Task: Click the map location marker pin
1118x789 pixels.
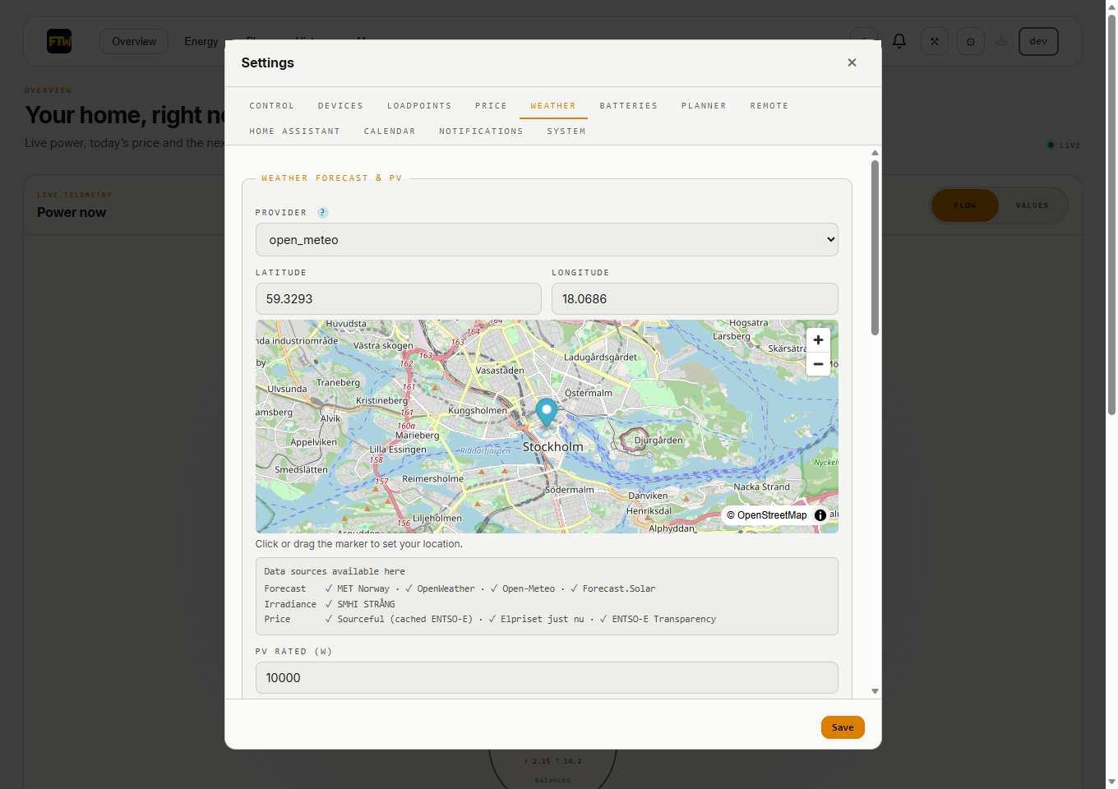Action: tap(547, 412)
